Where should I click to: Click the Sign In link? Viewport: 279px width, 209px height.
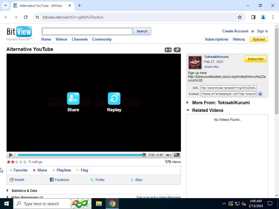262,31
